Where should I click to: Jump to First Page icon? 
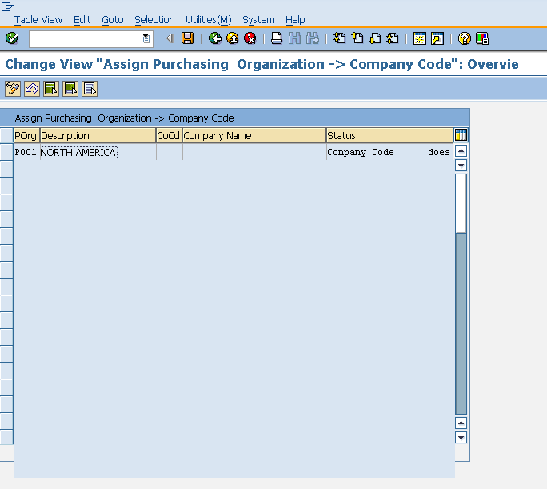[x=339, y=38]
